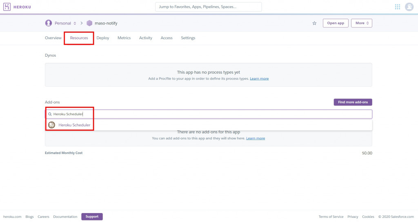Click the $0.00 estimated cost value

tap(367, 153)
